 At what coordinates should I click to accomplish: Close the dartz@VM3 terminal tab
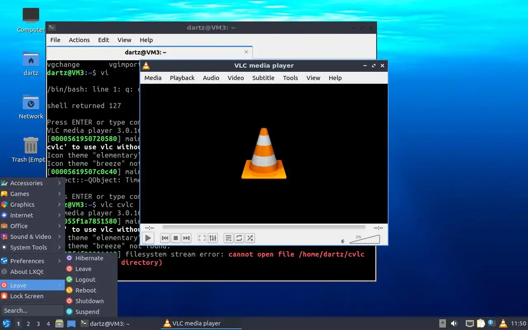246,52
